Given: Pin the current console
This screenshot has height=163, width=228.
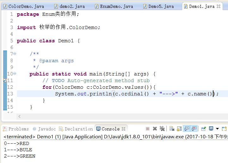Looking at the screenshot, I should [x=204, y=129].
